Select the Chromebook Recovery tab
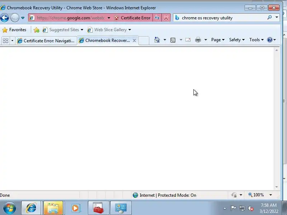Viewport: 287px width, 215px height. [105, 40]
